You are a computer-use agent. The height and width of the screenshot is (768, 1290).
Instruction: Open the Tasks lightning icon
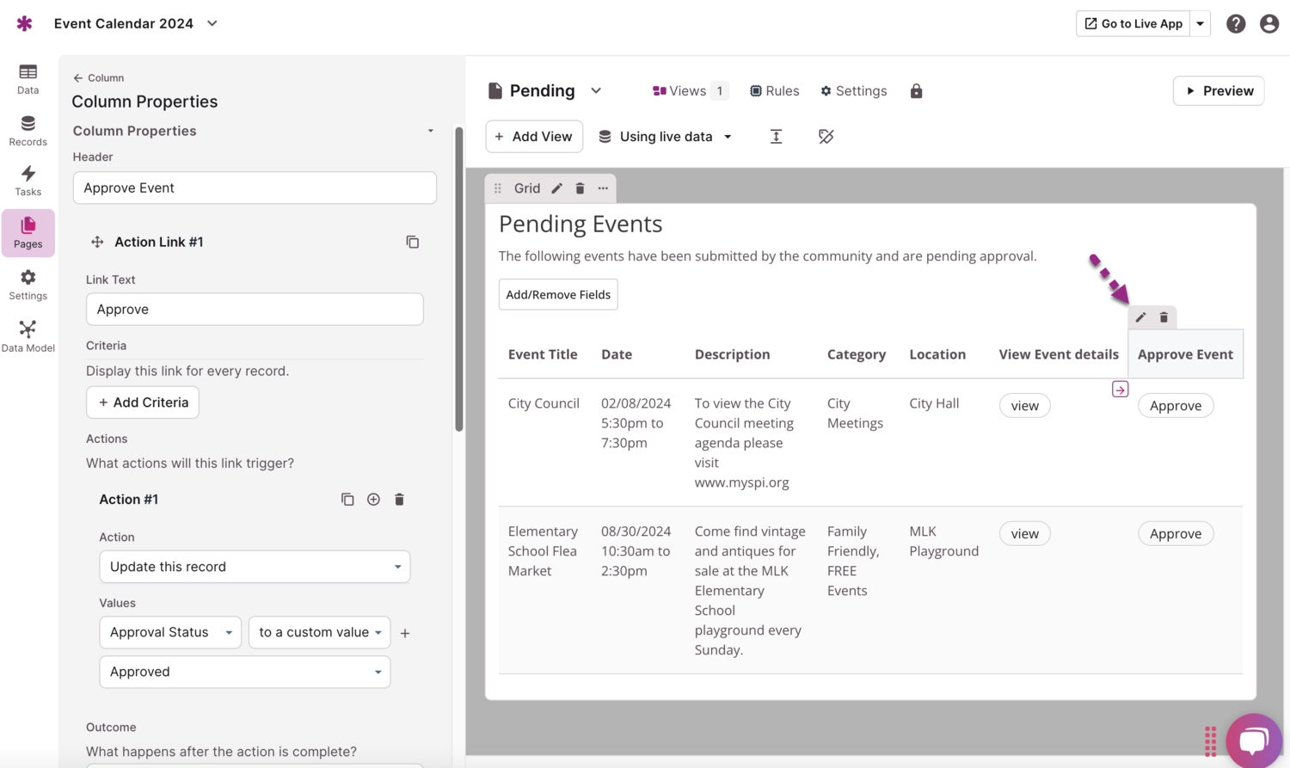28,181
